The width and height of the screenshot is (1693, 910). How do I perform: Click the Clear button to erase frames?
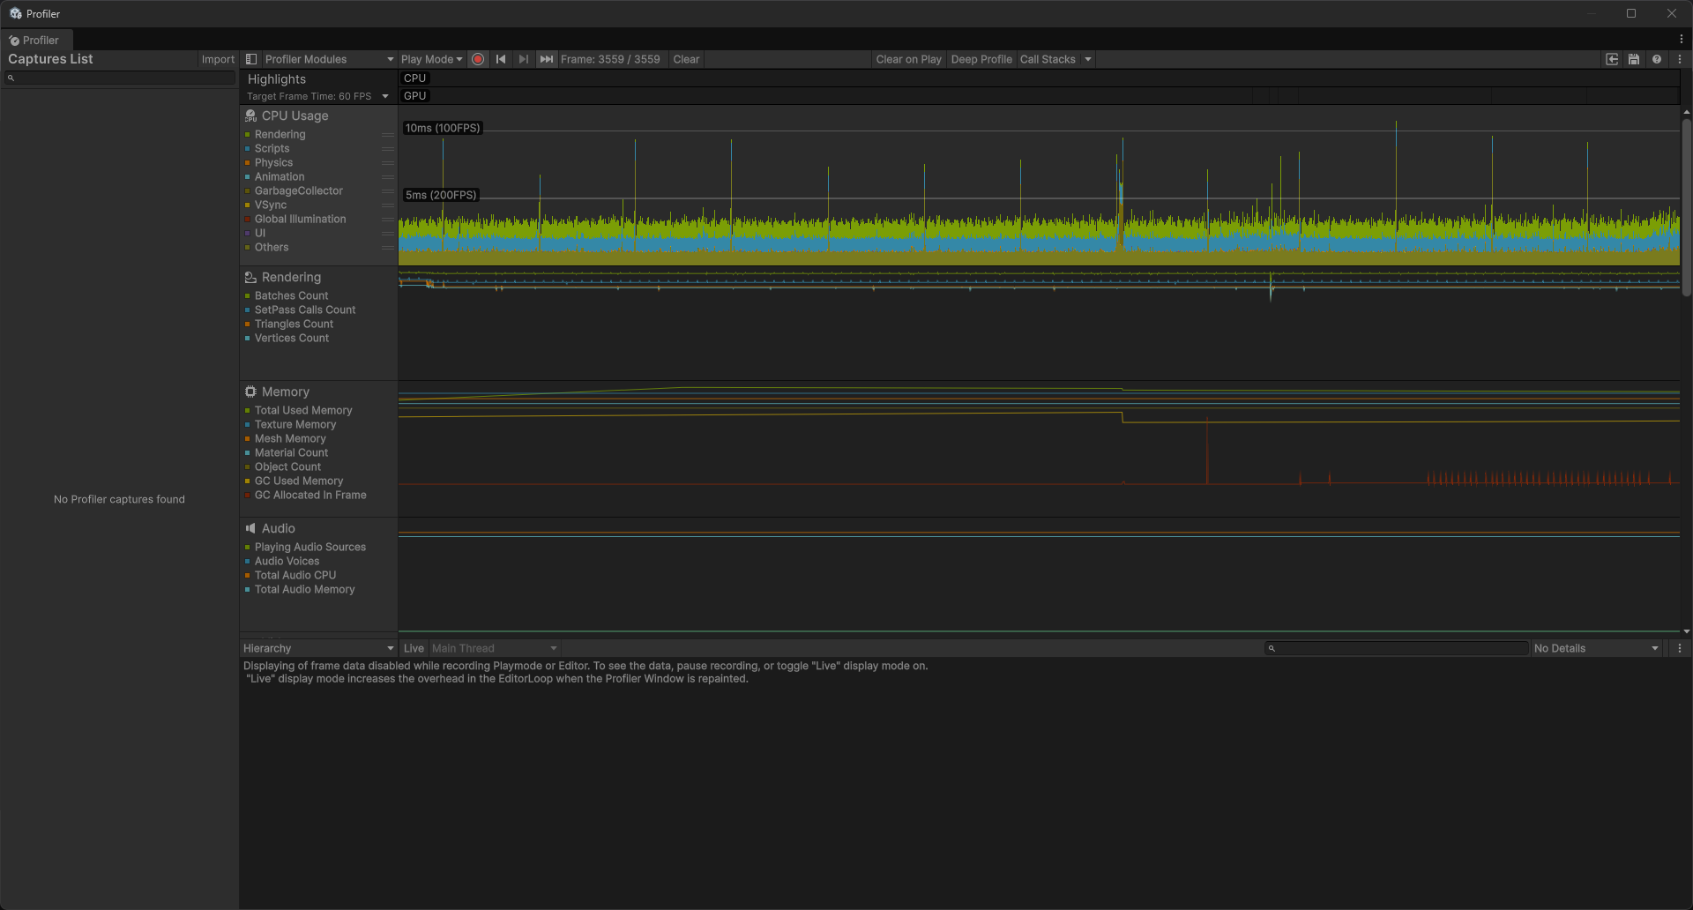pos(686,59)
